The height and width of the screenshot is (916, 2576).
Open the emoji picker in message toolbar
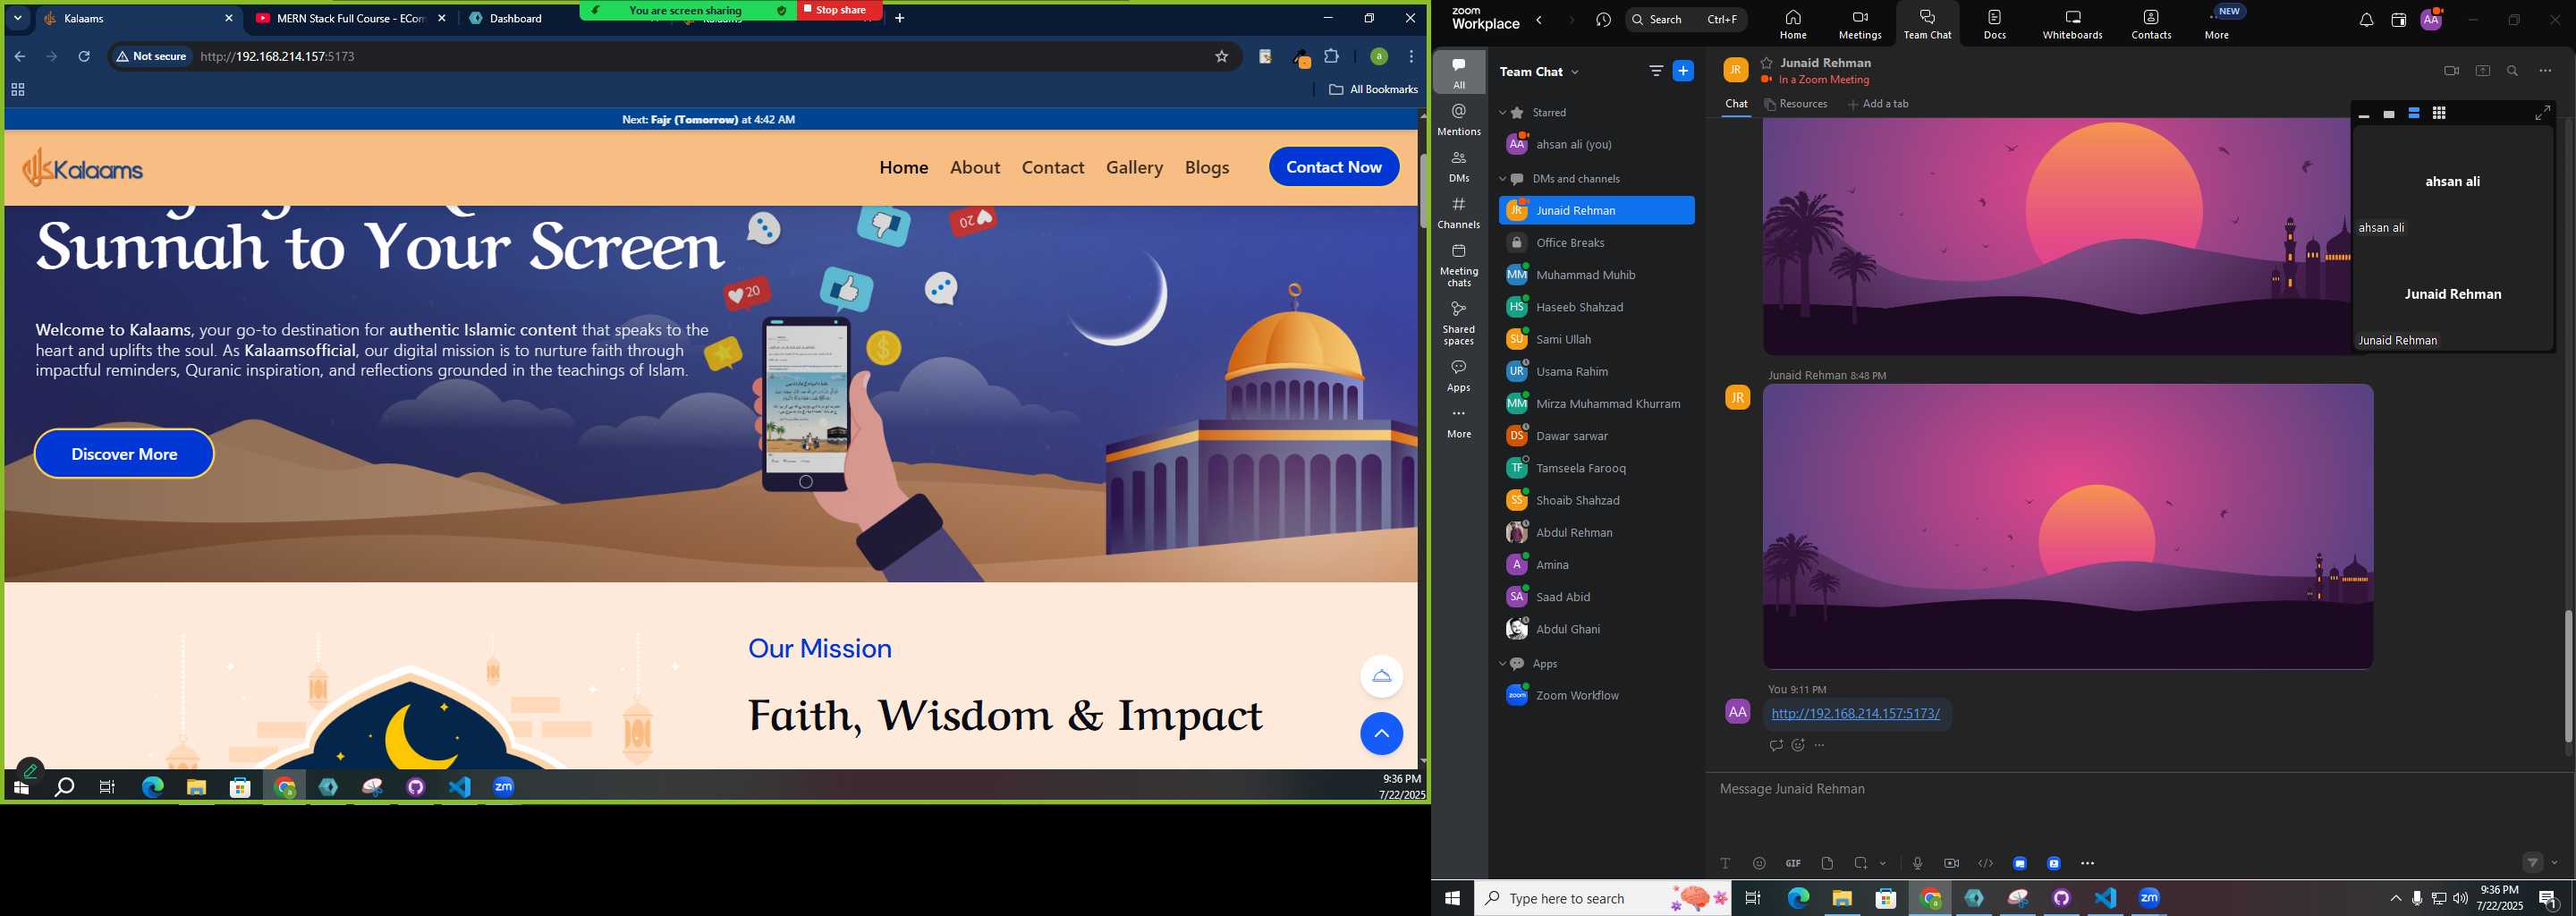coord(1759,863)
